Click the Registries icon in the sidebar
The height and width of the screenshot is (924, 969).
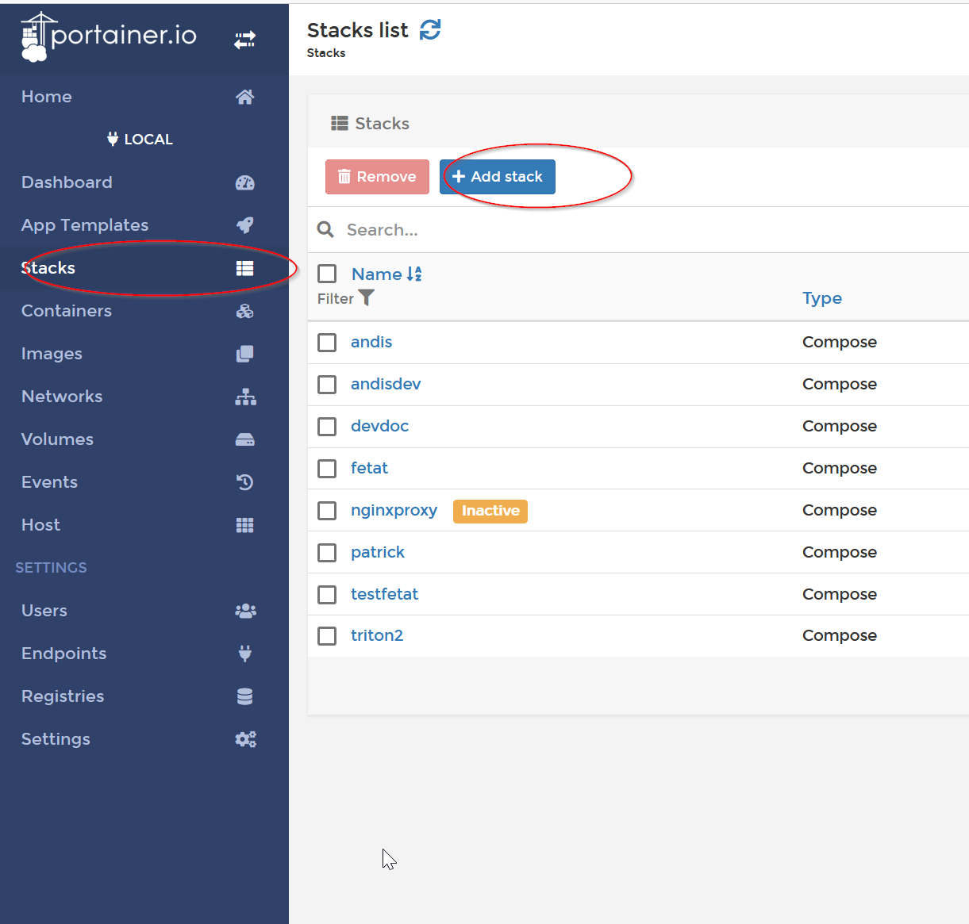(244, 696)
